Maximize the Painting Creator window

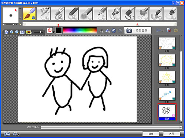pyautogui.click(x=178, y=3)
